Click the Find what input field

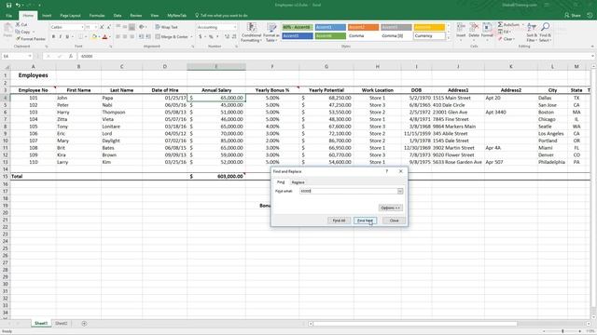coord(349,191)
